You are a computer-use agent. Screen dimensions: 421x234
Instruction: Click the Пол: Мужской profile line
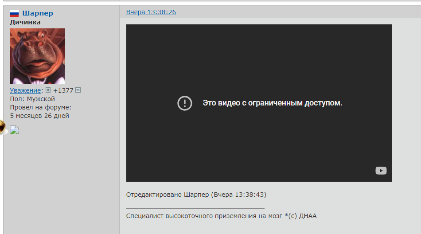(x=32, y=99)
